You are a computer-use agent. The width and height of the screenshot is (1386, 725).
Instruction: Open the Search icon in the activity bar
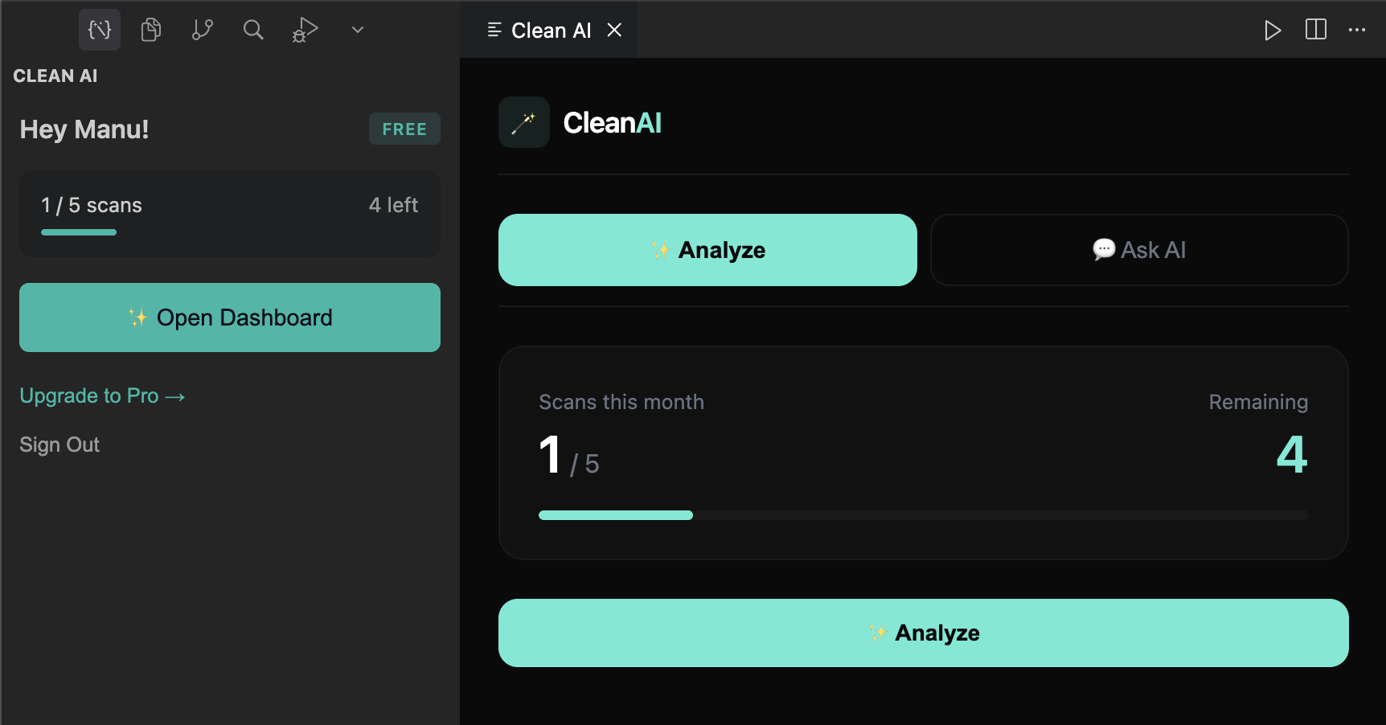tap(253, 30)
